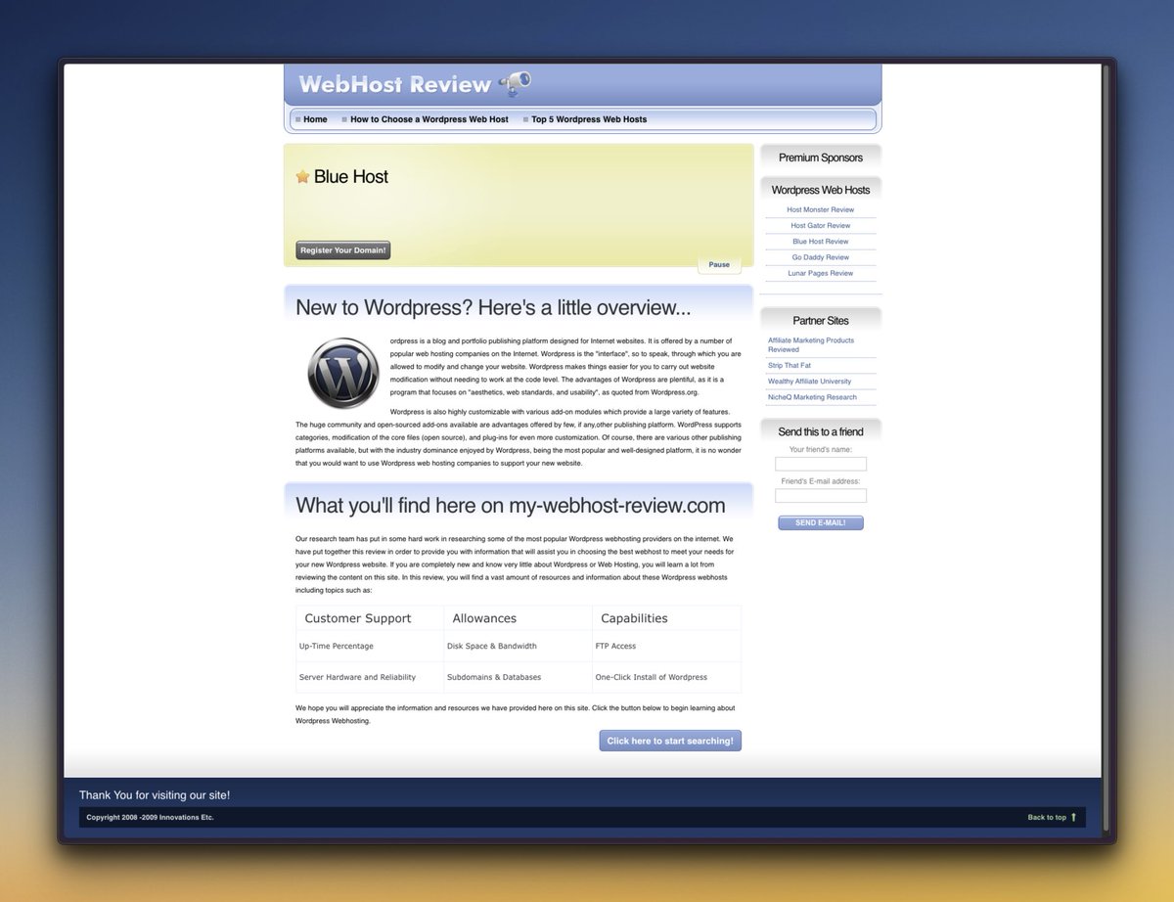The height and width of the screenshot is (902, 1174).
Task: Focus the Friend's E-mail address field
Action: (821, 496)
